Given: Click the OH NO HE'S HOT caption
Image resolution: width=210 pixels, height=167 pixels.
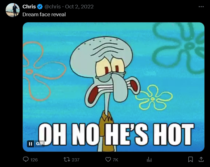Looking at the screenshot, I should (x=116, y=134).
